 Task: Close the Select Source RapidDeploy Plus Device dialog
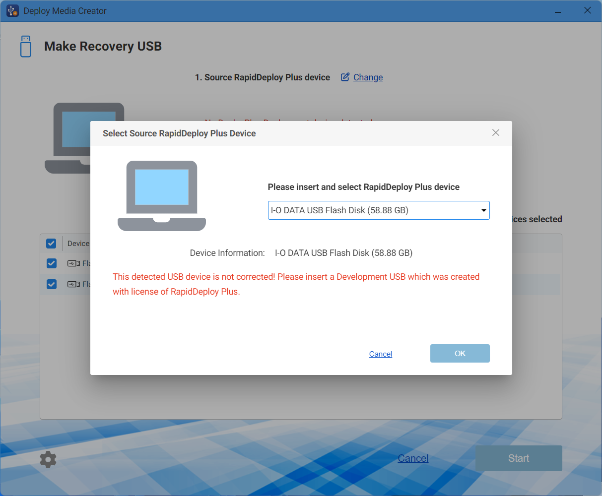pyautogui.click(x=496, y=133)
